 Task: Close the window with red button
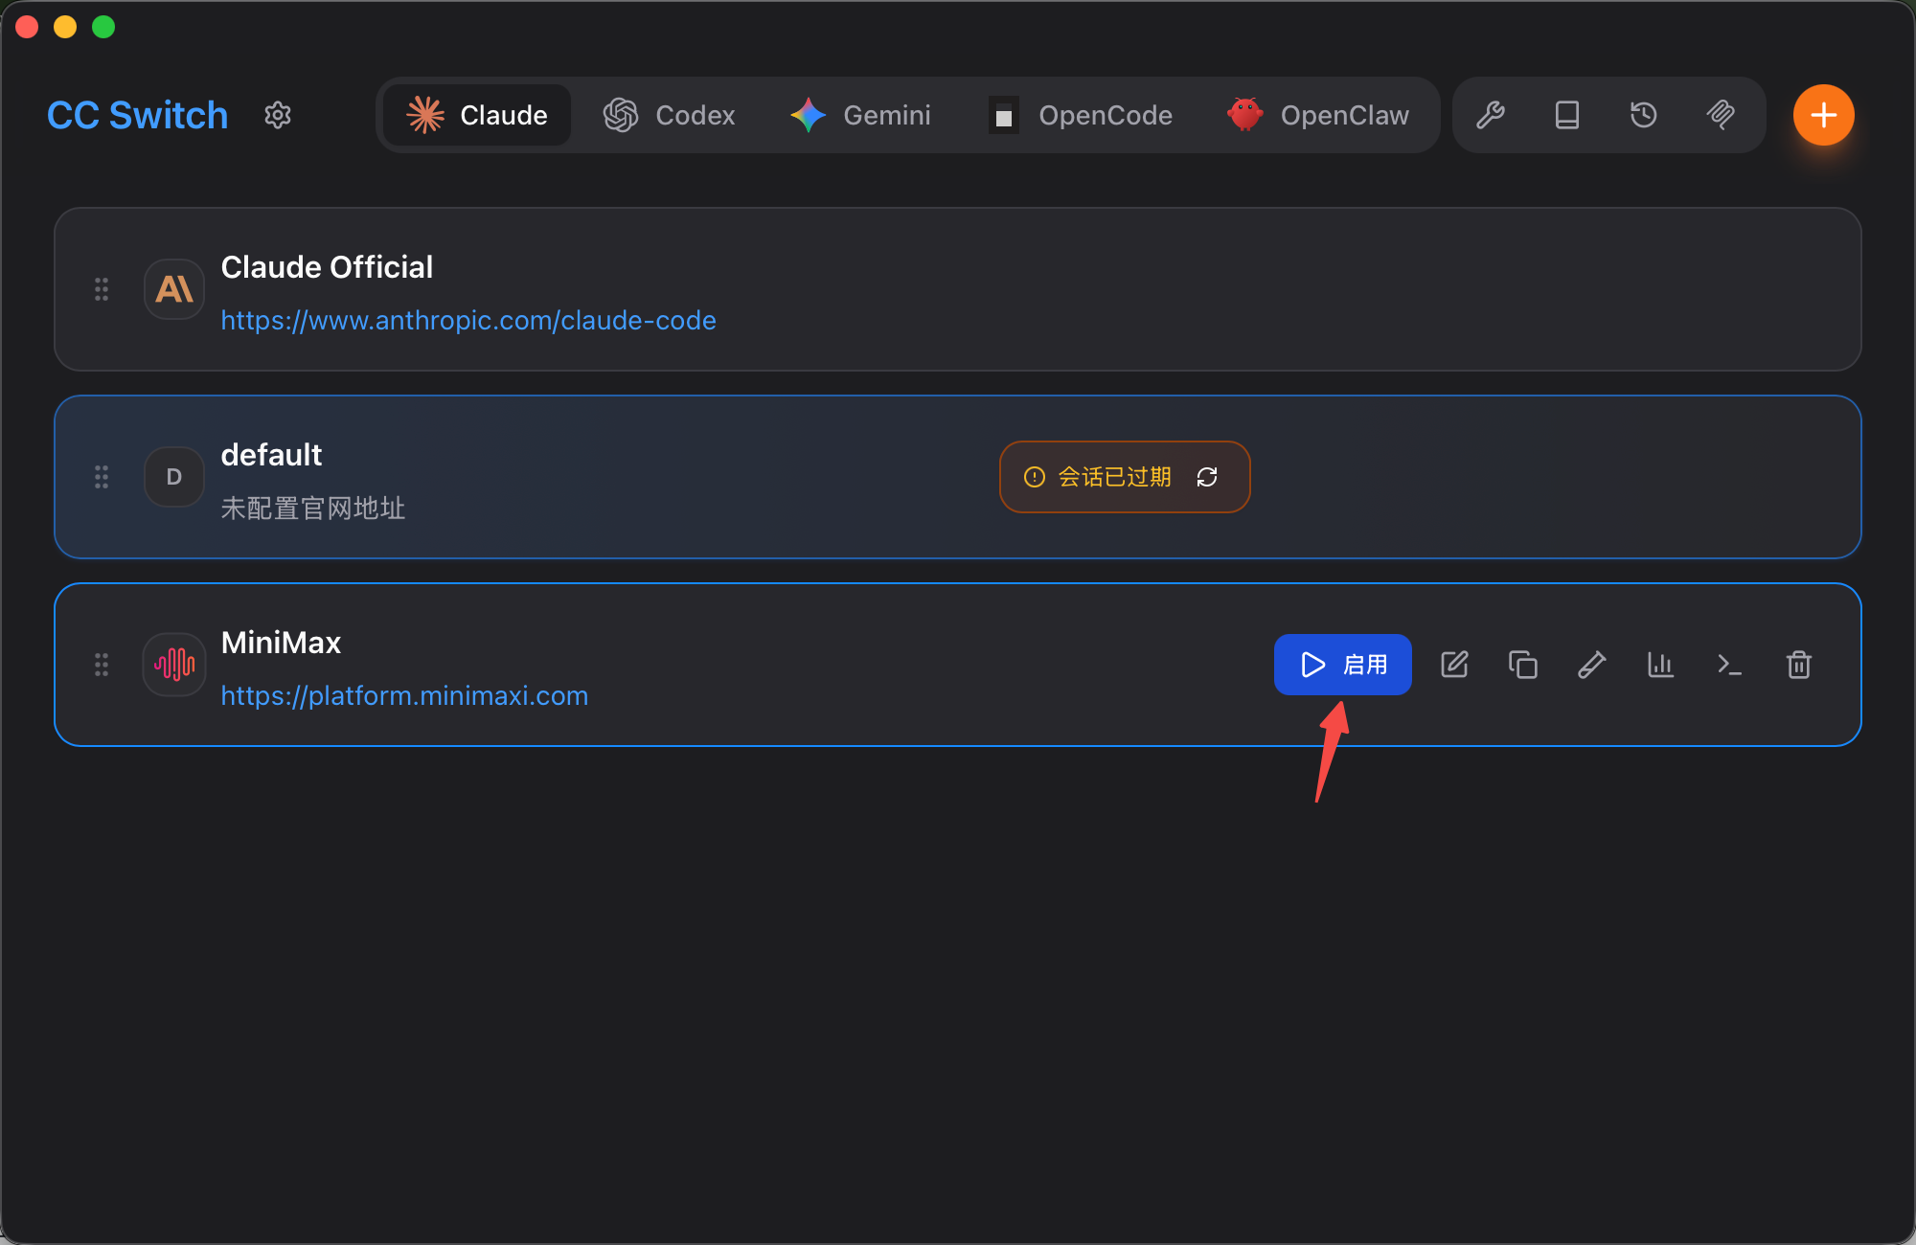click(x=27, y=27)
